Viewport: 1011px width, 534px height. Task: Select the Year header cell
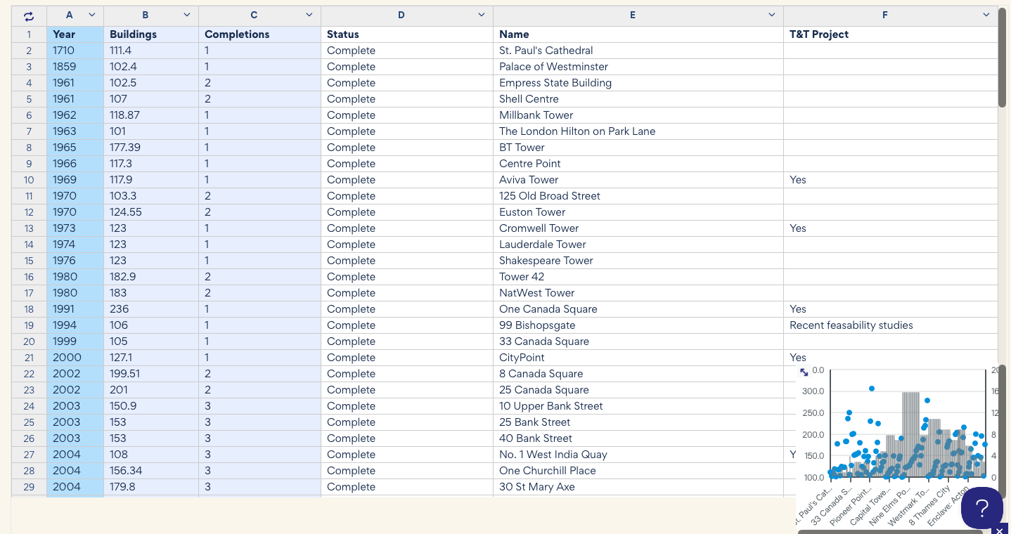click(x=75, y=34)
